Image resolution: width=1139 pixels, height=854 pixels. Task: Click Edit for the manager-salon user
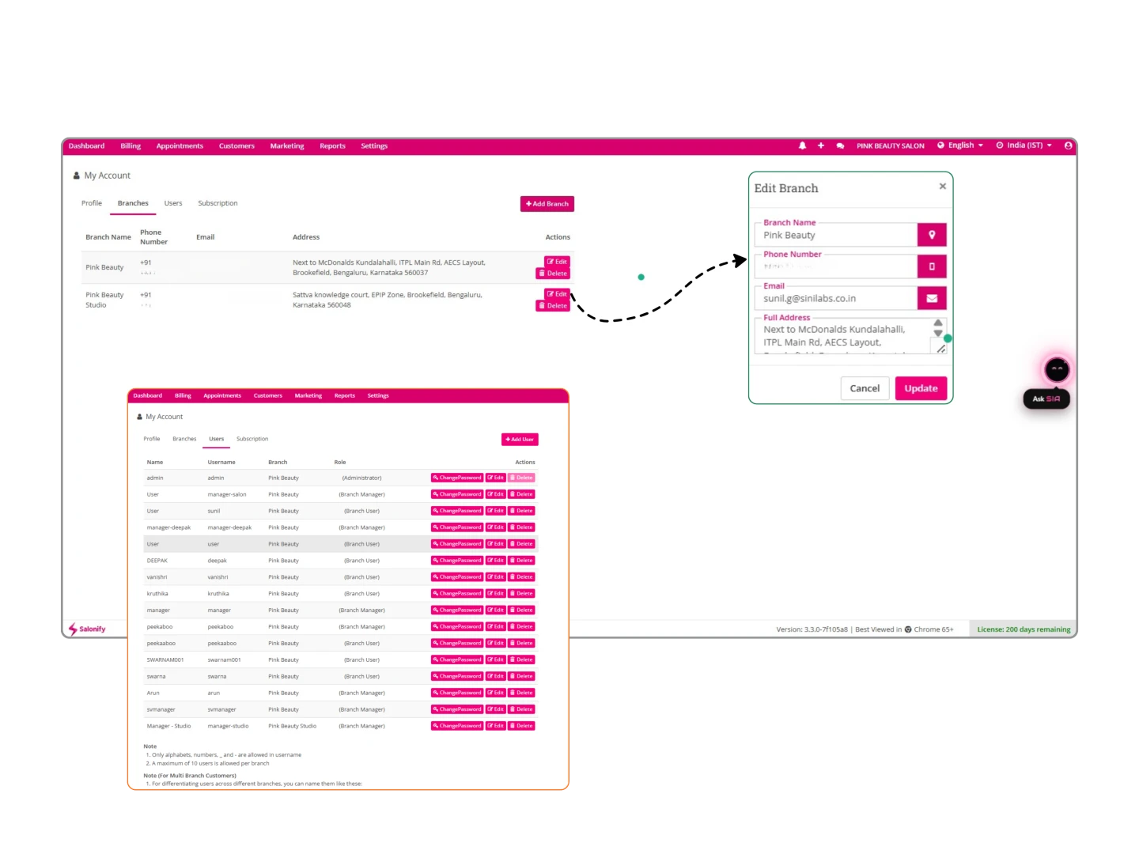(x=495, y=494)
